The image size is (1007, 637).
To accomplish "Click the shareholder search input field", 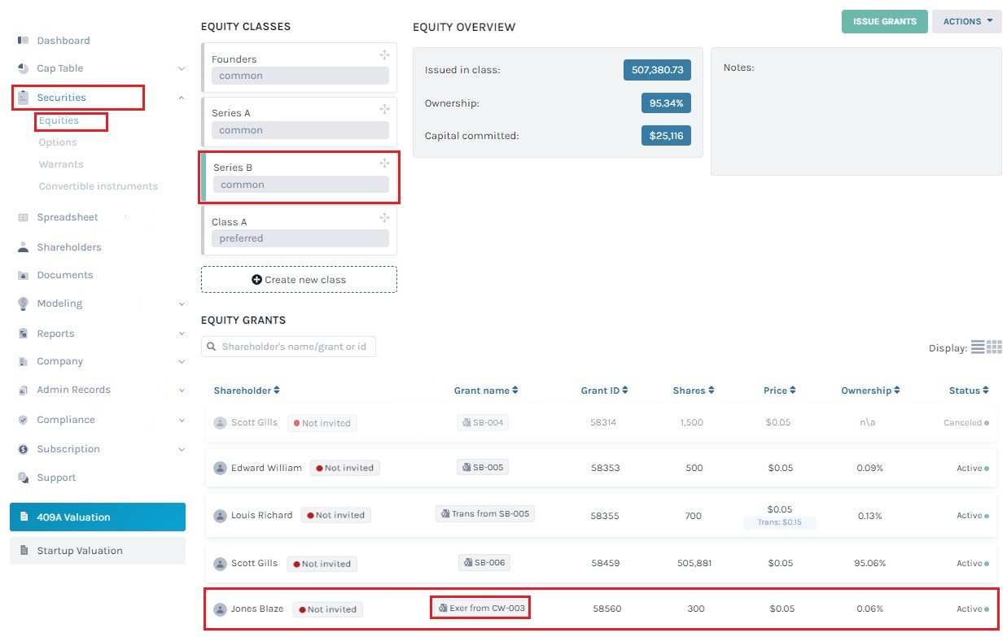I will (x=288, y=347).
